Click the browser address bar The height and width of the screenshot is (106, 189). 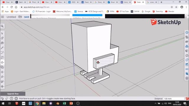click(95, 7)
